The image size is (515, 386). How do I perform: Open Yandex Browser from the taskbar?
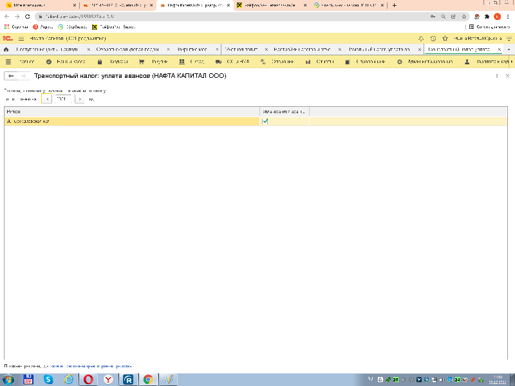click(x=108, y=380)
